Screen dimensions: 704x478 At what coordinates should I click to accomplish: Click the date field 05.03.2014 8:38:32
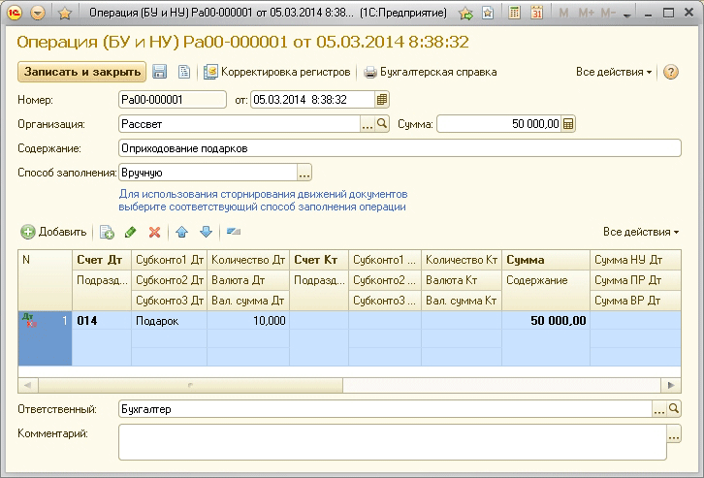(x=312, y=100)
